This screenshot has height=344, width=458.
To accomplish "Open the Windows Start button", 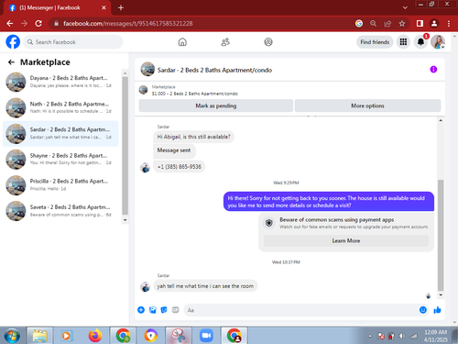I will [12, 336].
